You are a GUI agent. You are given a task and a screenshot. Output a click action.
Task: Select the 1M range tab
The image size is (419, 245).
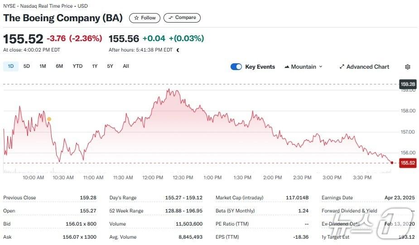[43, 66]
